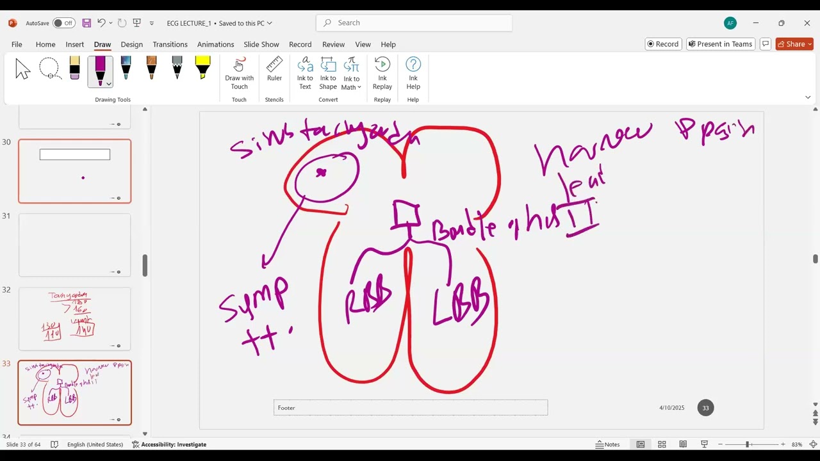Viewport: 820px width, 461px height.
Task: Click the Search box
Action: [x=414, y=23]
